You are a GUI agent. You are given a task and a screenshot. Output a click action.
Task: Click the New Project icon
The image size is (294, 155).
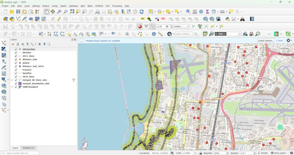pos(6,12)
